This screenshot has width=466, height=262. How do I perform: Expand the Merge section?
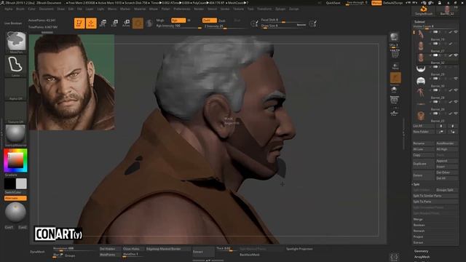[x=418, y=219]
